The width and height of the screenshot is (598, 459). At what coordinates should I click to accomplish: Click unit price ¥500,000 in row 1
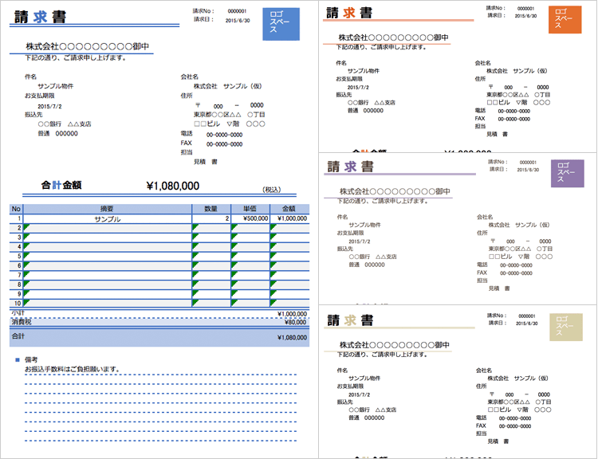[250, 219]
